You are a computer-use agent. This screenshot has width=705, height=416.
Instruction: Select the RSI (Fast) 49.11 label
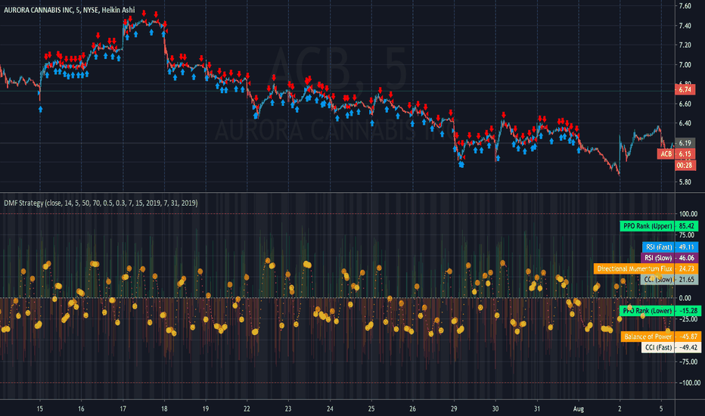(670, 247)
